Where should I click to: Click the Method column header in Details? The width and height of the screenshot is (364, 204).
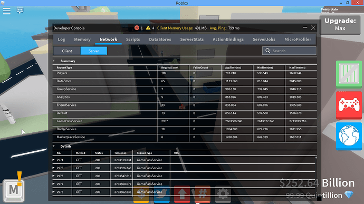click(x=80, y=153)
